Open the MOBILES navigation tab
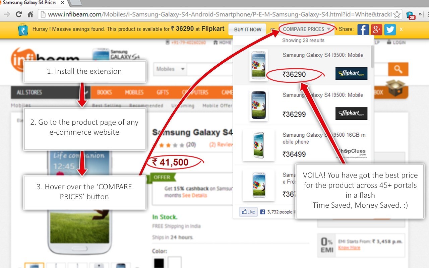 (x=134, y=92)
